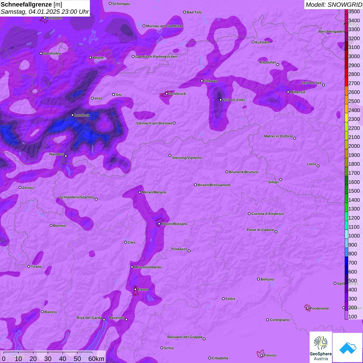Click the "Silz" label

pos(119,95)
